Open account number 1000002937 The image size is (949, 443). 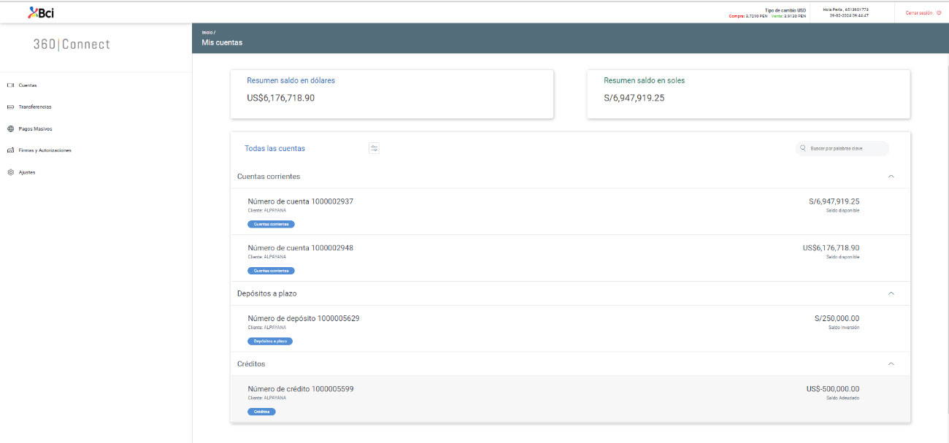point(300,201)
